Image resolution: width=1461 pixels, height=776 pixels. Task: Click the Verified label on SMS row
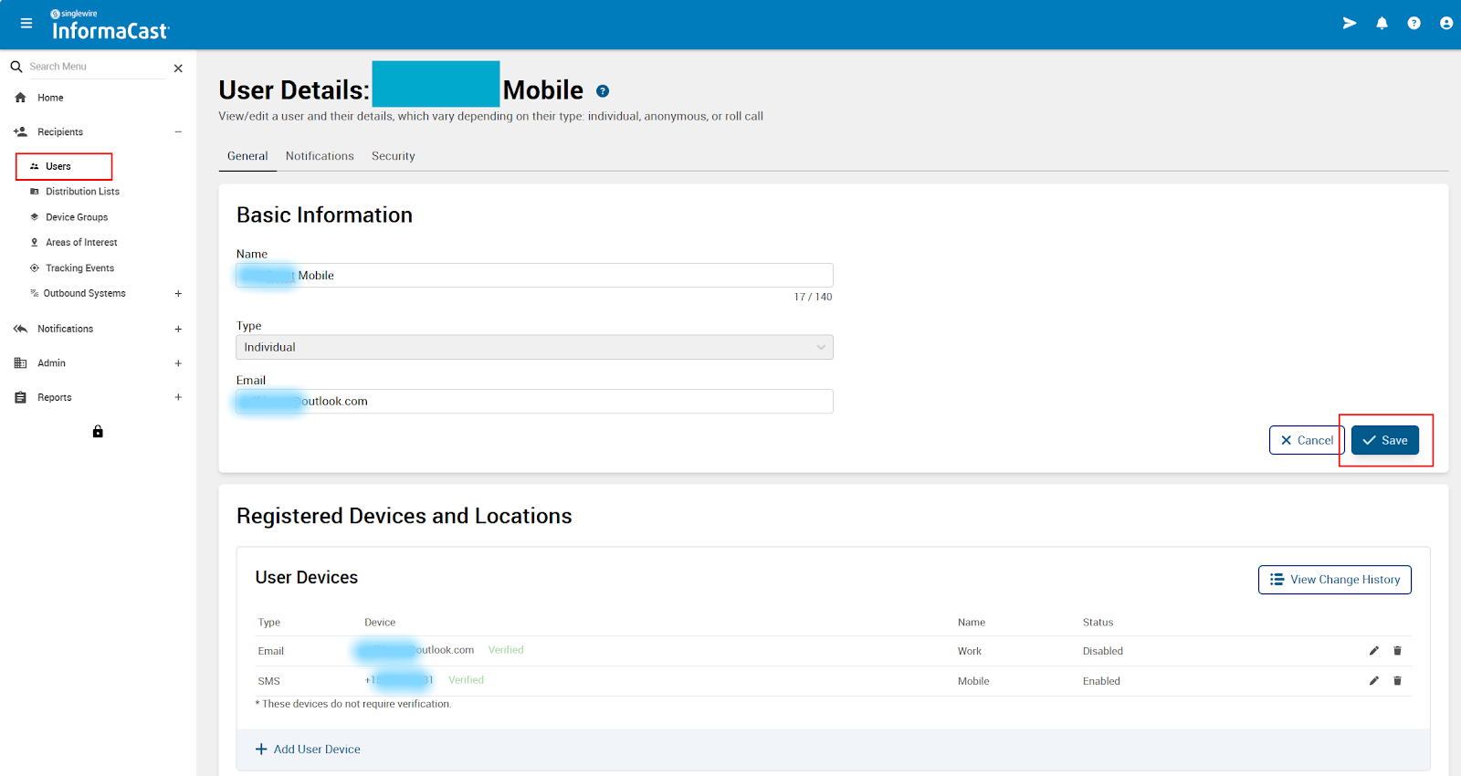466,680
